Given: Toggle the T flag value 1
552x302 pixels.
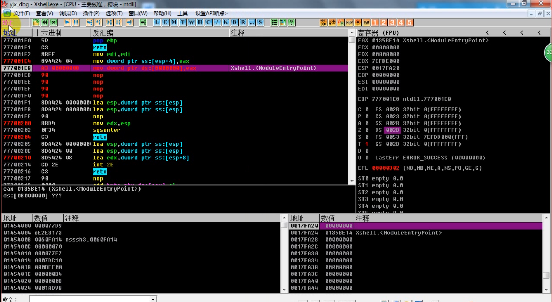Looking at the screenshot, I should pos(367,144).
